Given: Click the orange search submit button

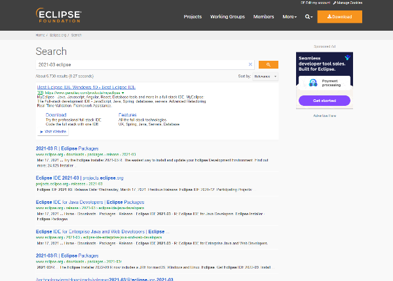Looking at the screenshot, I should point(268,65).
